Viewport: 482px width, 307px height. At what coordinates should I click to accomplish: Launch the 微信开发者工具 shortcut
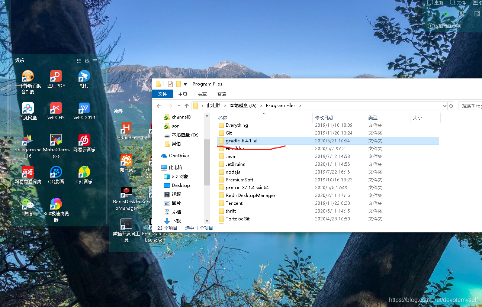coord(126,231)
